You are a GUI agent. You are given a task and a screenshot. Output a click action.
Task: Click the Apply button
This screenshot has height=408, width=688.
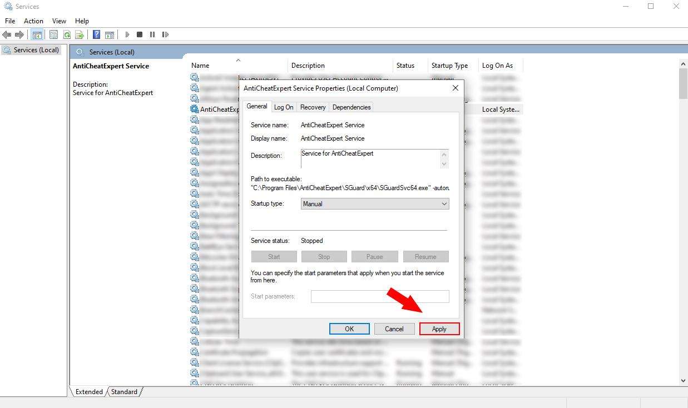(439, 329)
